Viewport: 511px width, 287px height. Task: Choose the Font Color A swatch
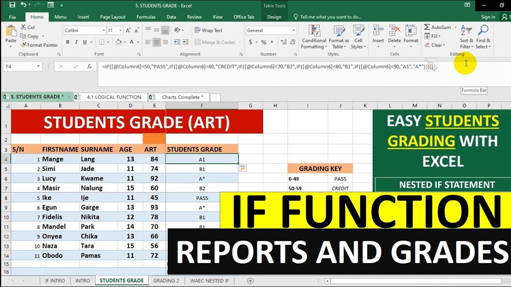click(133, 42)
